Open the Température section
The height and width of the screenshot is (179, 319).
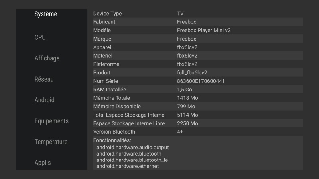(x=51, y=142)
